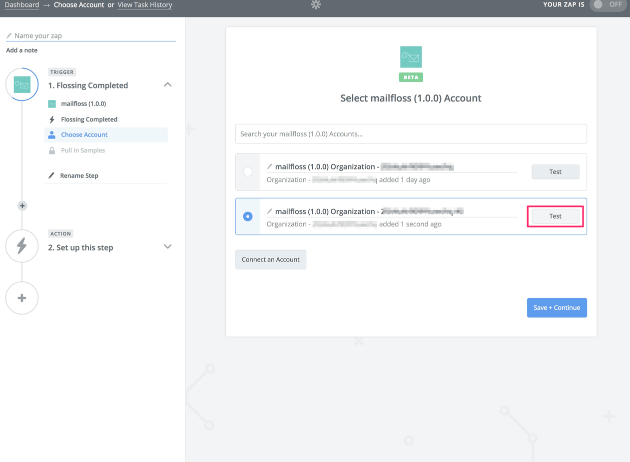
Task: Click the Zapier loading asterisk logo
Action: (316, 5)
